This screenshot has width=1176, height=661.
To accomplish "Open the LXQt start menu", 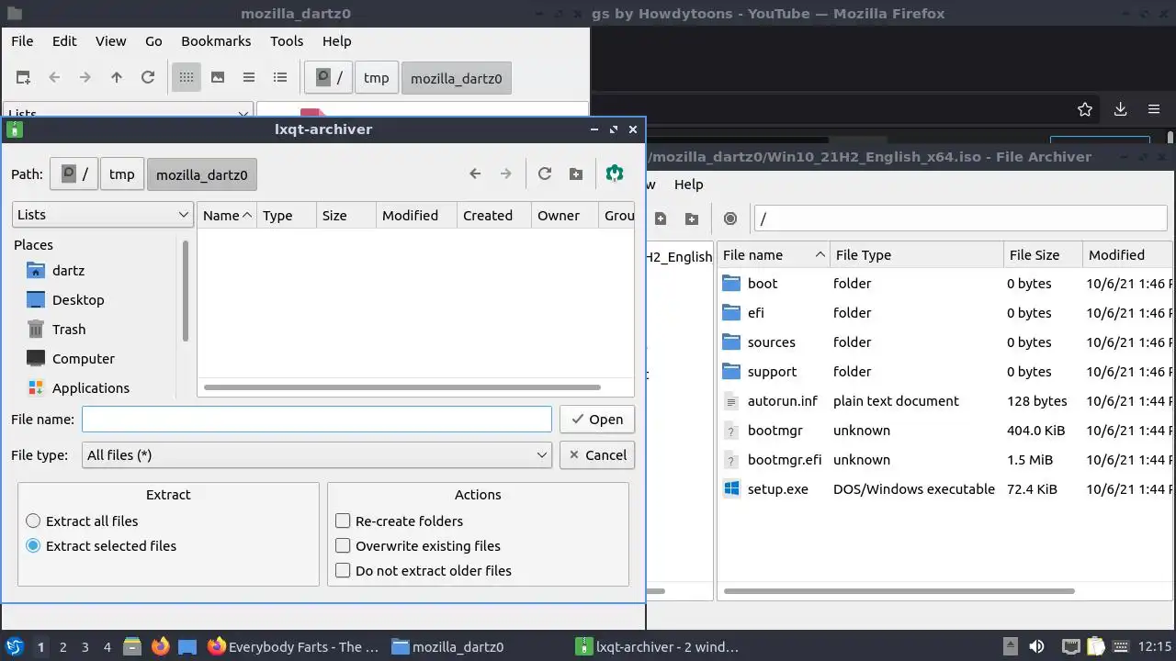I will click(15, 646).
